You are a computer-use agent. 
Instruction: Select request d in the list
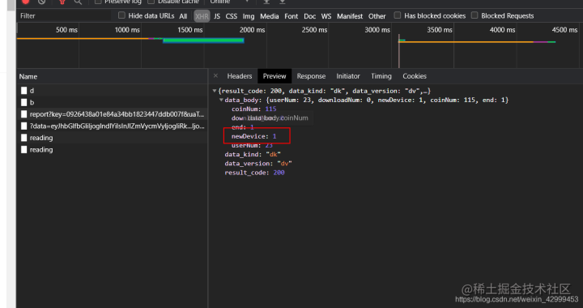pos(112,91)
